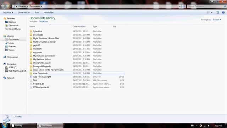227x128 pixels.
Task: Select the NTILiveUpdate.dll file icon
Action: click(31, 87)
